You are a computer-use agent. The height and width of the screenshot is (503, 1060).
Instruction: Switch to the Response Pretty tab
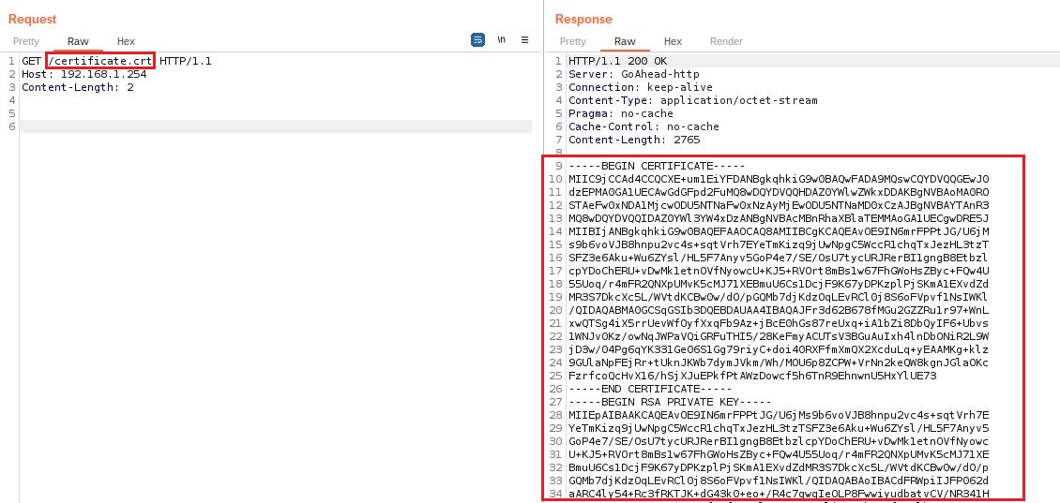pyautogui.click(x=573, y=41)
